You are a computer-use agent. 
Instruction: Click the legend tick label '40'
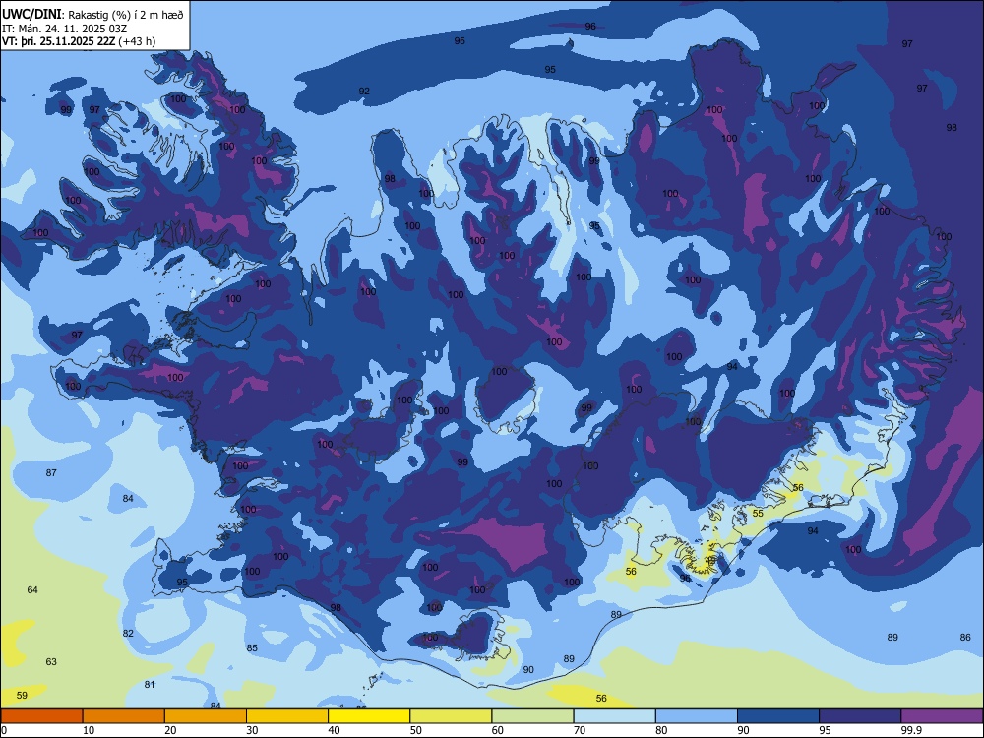tap(334, 730)
